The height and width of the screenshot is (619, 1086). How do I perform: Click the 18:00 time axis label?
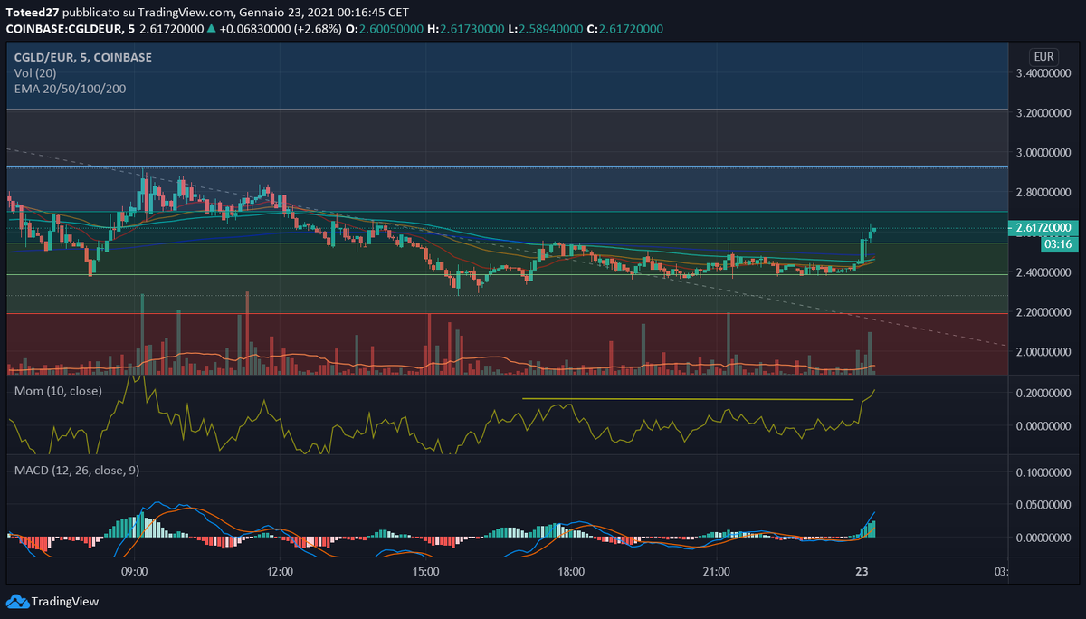coord(571,572)
